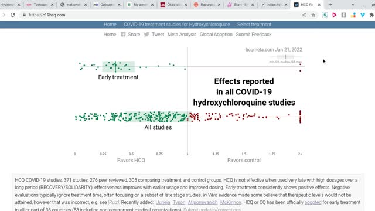
Task: Bookmark this page with the star icon
Action: (x=313, y=15)
